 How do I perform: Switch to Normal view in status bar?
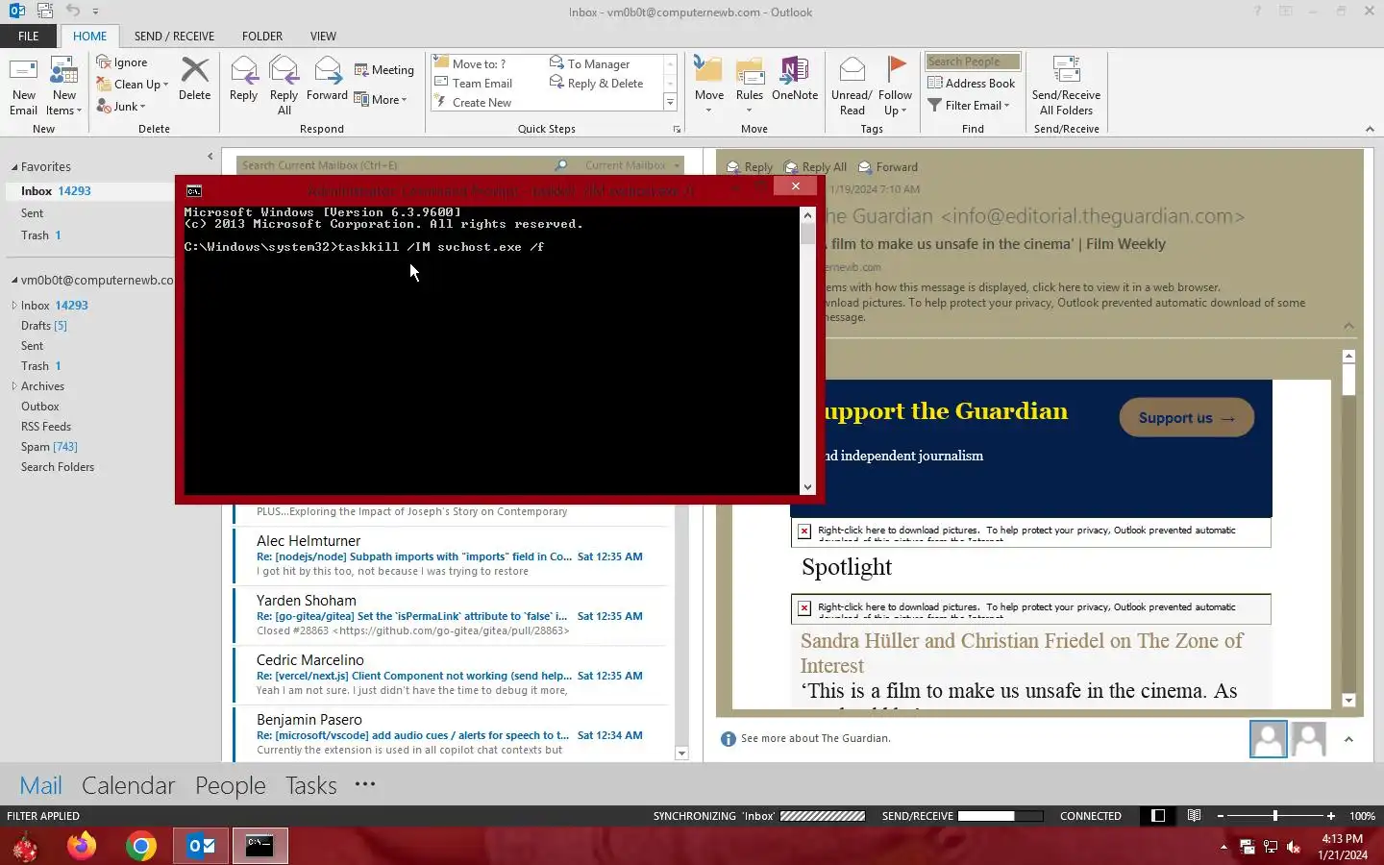[x=1158, y=816]
